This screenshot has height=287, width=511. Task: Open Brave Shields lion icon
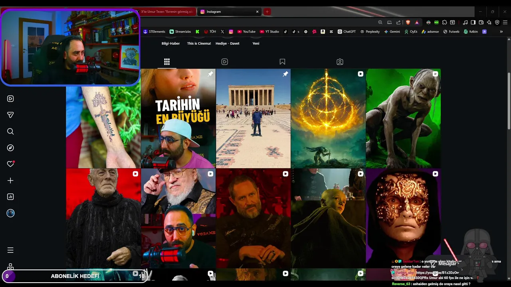[408, 22]
